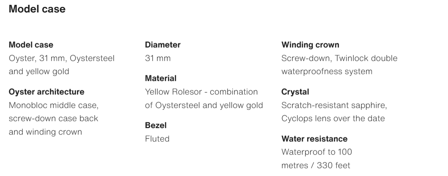
Task: Select the Material spec label
Action: coord(161,78)
